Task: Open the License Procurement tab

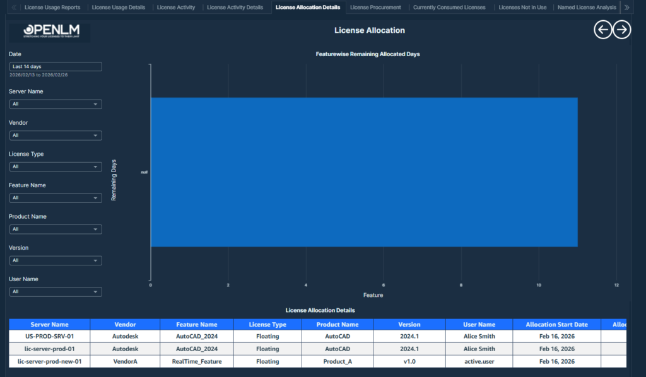Action: click(x=375, y=8)
